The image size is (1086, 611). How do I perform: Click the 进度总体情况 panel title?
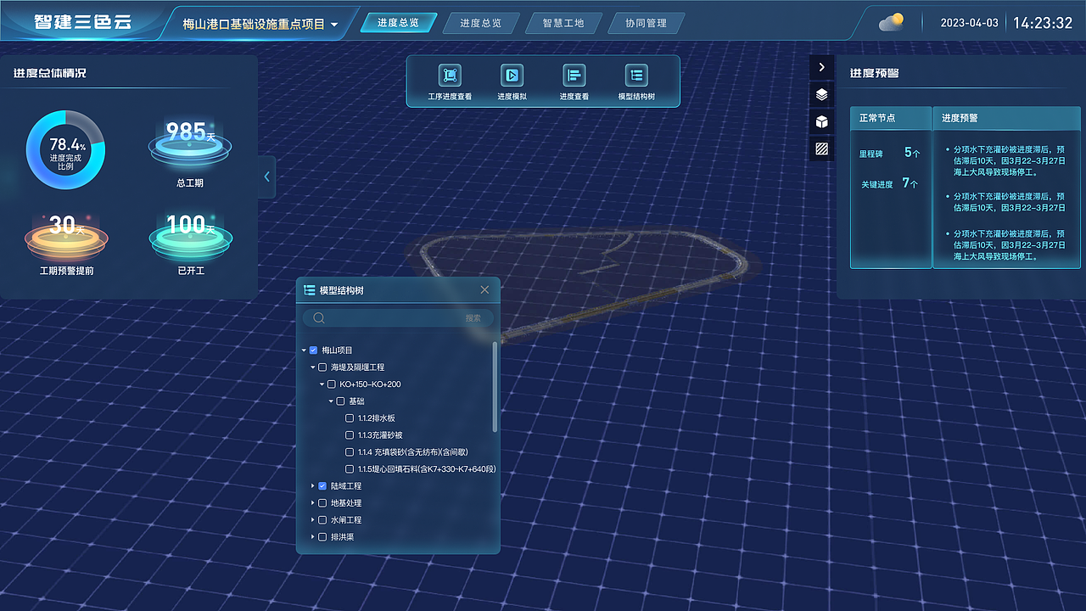(49, 74)
